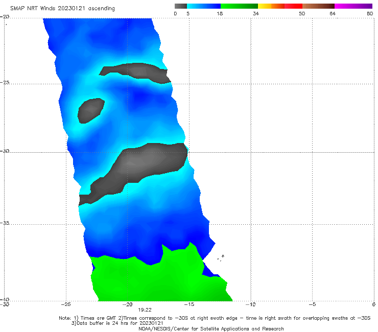Click the latitude axis label '-35'

(x=5, y=223)
